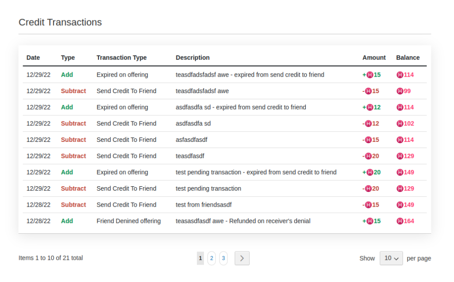Image resolution: width=454 pixels, height=282 pixels.
Task: Go to page 2 of transactions
Action: pos(211,258)
